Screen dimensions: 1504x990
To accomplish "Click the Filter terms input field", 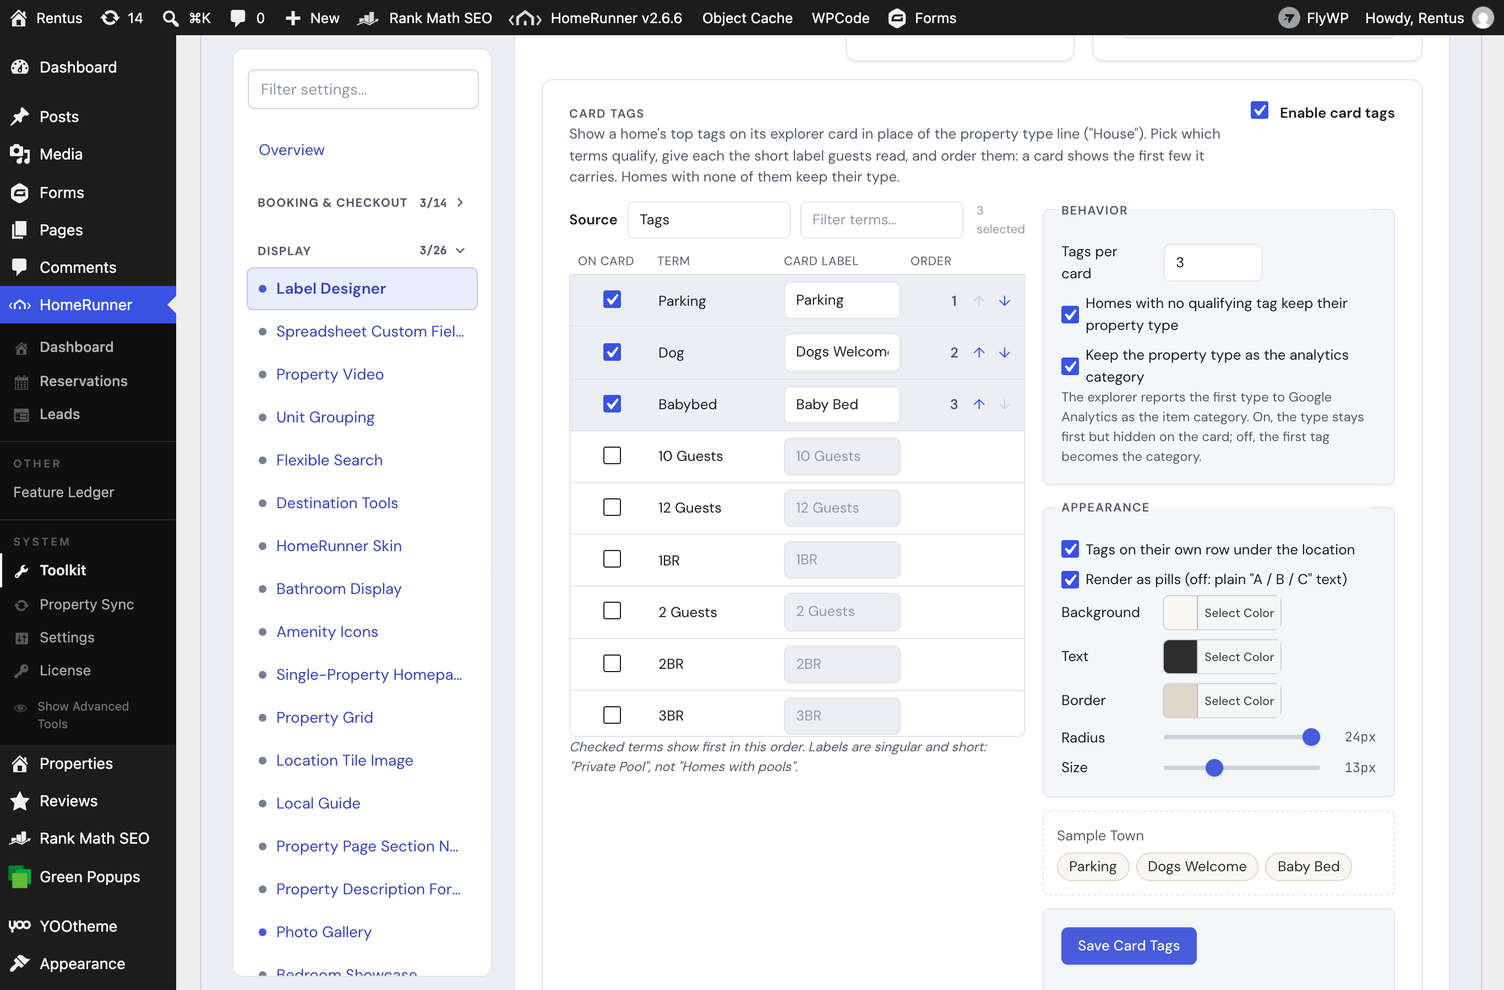I will pos(881,219).
